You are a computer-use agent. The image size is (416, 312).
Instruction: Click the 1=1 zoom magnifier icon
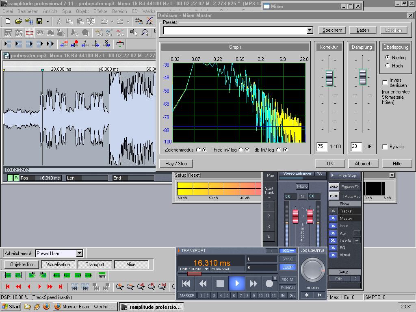click(x=162, y=286)
